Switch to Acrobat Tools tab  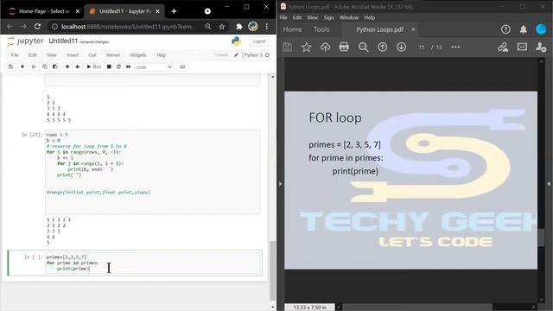coord(321,29)
